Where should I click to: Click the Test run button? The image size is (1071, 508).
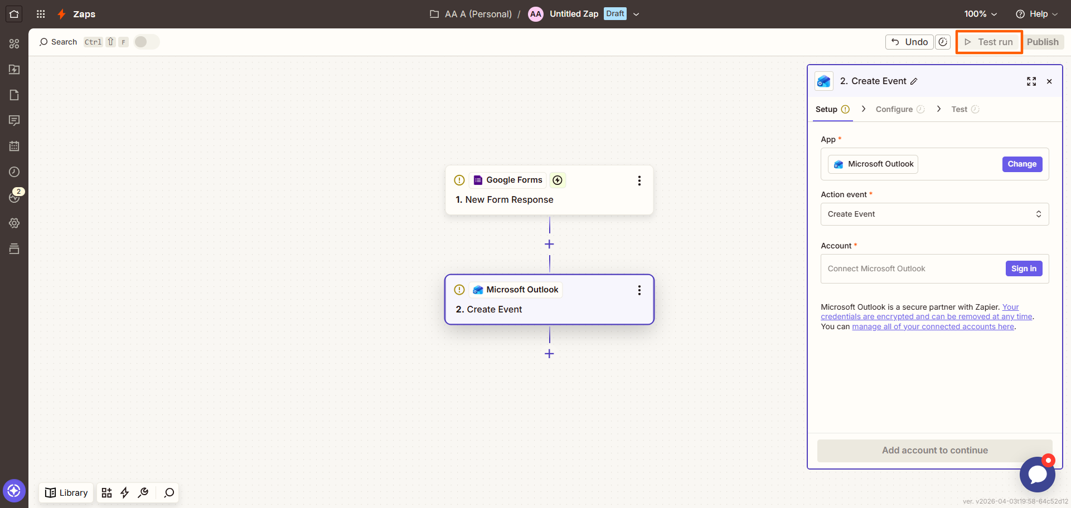tap(989, 42)
